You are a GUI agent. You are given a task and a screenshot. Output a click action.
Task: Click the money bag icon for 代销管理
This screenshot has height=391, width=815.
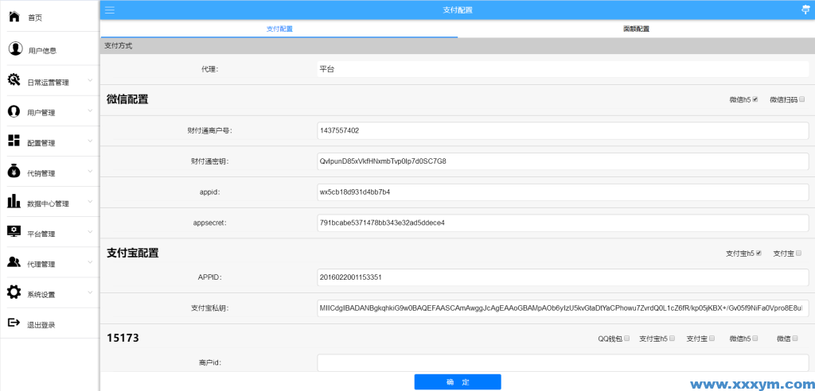(14, 172)
